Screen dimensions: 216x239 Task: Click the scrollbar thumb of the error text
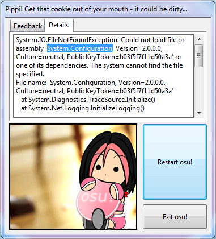[199, 56]
